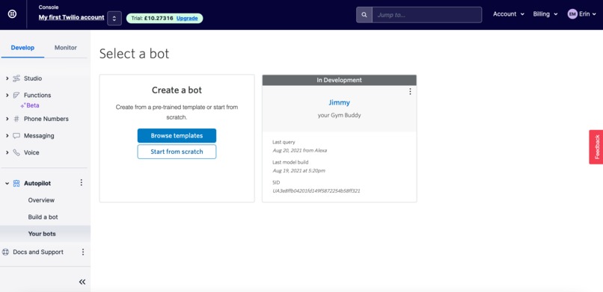This screenshot has height=292, width=603.
Task: Open My first Twilio account link
Action: (x=72, y=18)
